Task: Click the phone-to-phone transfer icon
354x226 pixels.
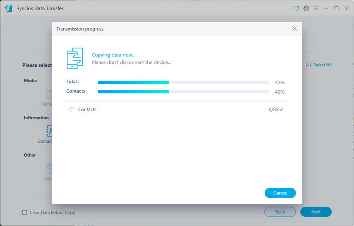Action: click(75, 58)
